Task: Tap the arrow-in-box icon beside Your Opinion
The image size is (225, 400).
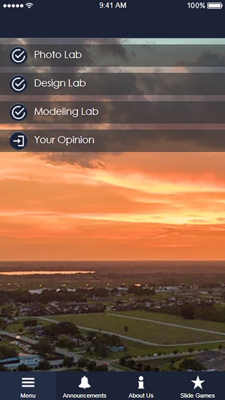Action: coord(19,141)
